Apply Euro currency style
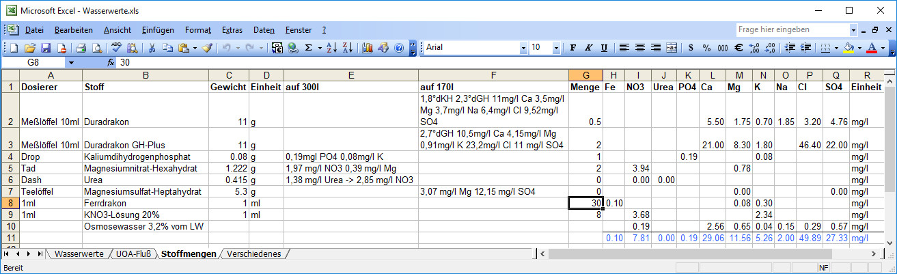This screenshot has width=897, height=274. click(738, 48)
